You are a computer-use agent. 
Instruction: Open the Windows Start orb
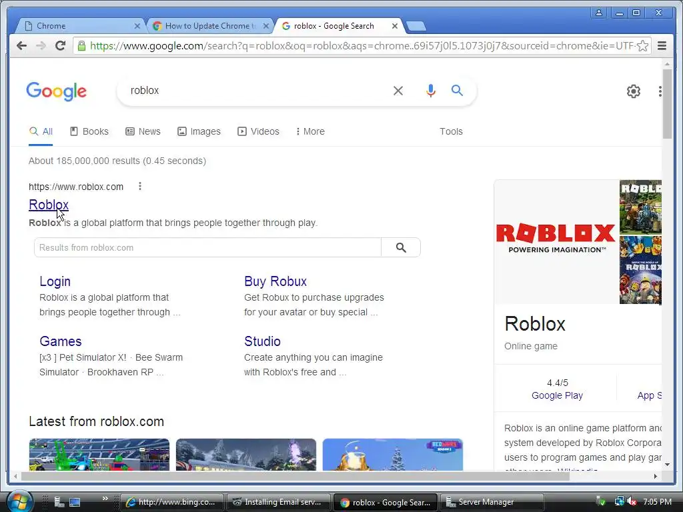tap(19, 501)
